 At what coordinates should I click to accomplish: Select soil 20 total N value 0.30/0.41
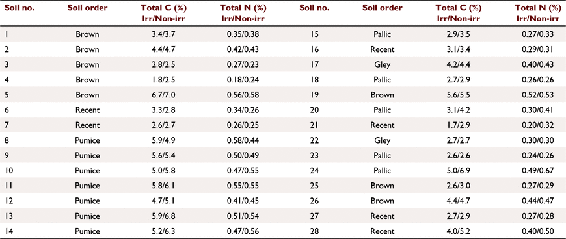point(537,110)
